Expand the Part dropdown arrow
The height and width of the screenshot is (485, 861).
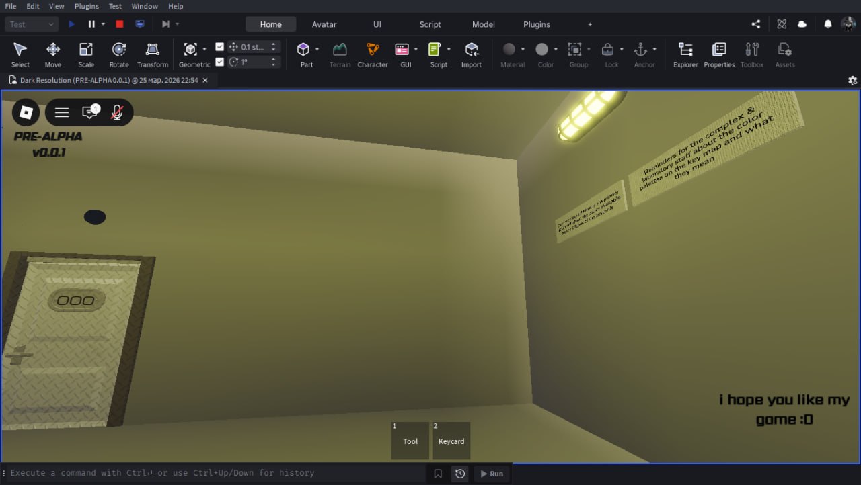coord(317,49)
